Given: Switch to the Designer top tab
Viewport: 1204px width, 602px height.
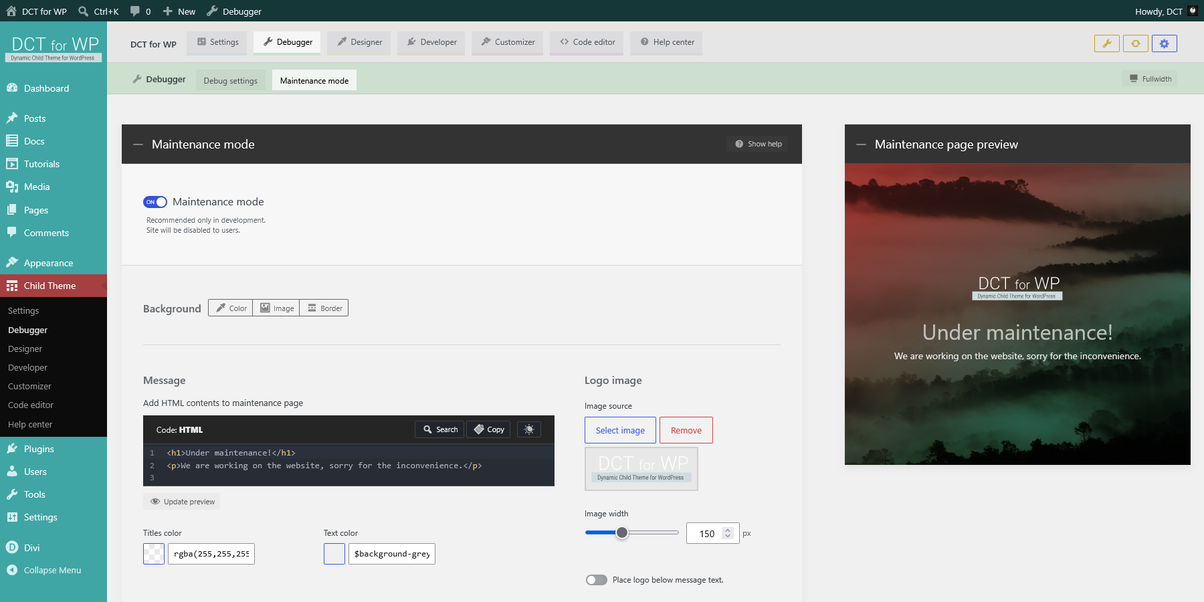Looking at the screenshot, I should pyautogui.click(x=359, y=42).
